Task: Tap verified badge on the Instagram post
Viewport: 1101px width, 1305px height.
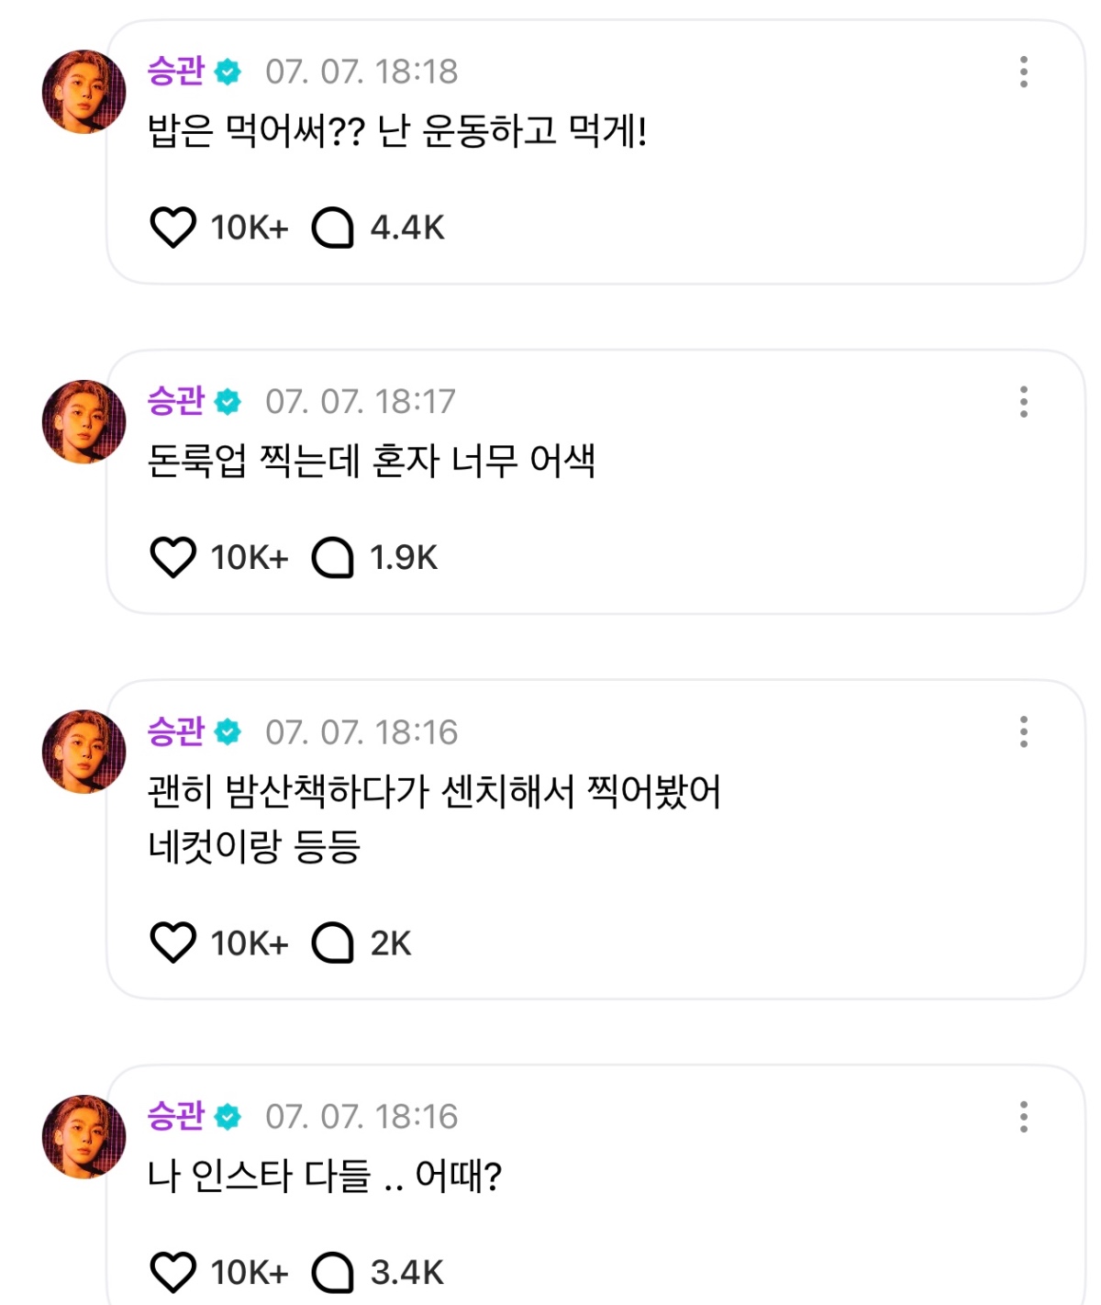Action: pyautogui.click(x=228, y=1117)
